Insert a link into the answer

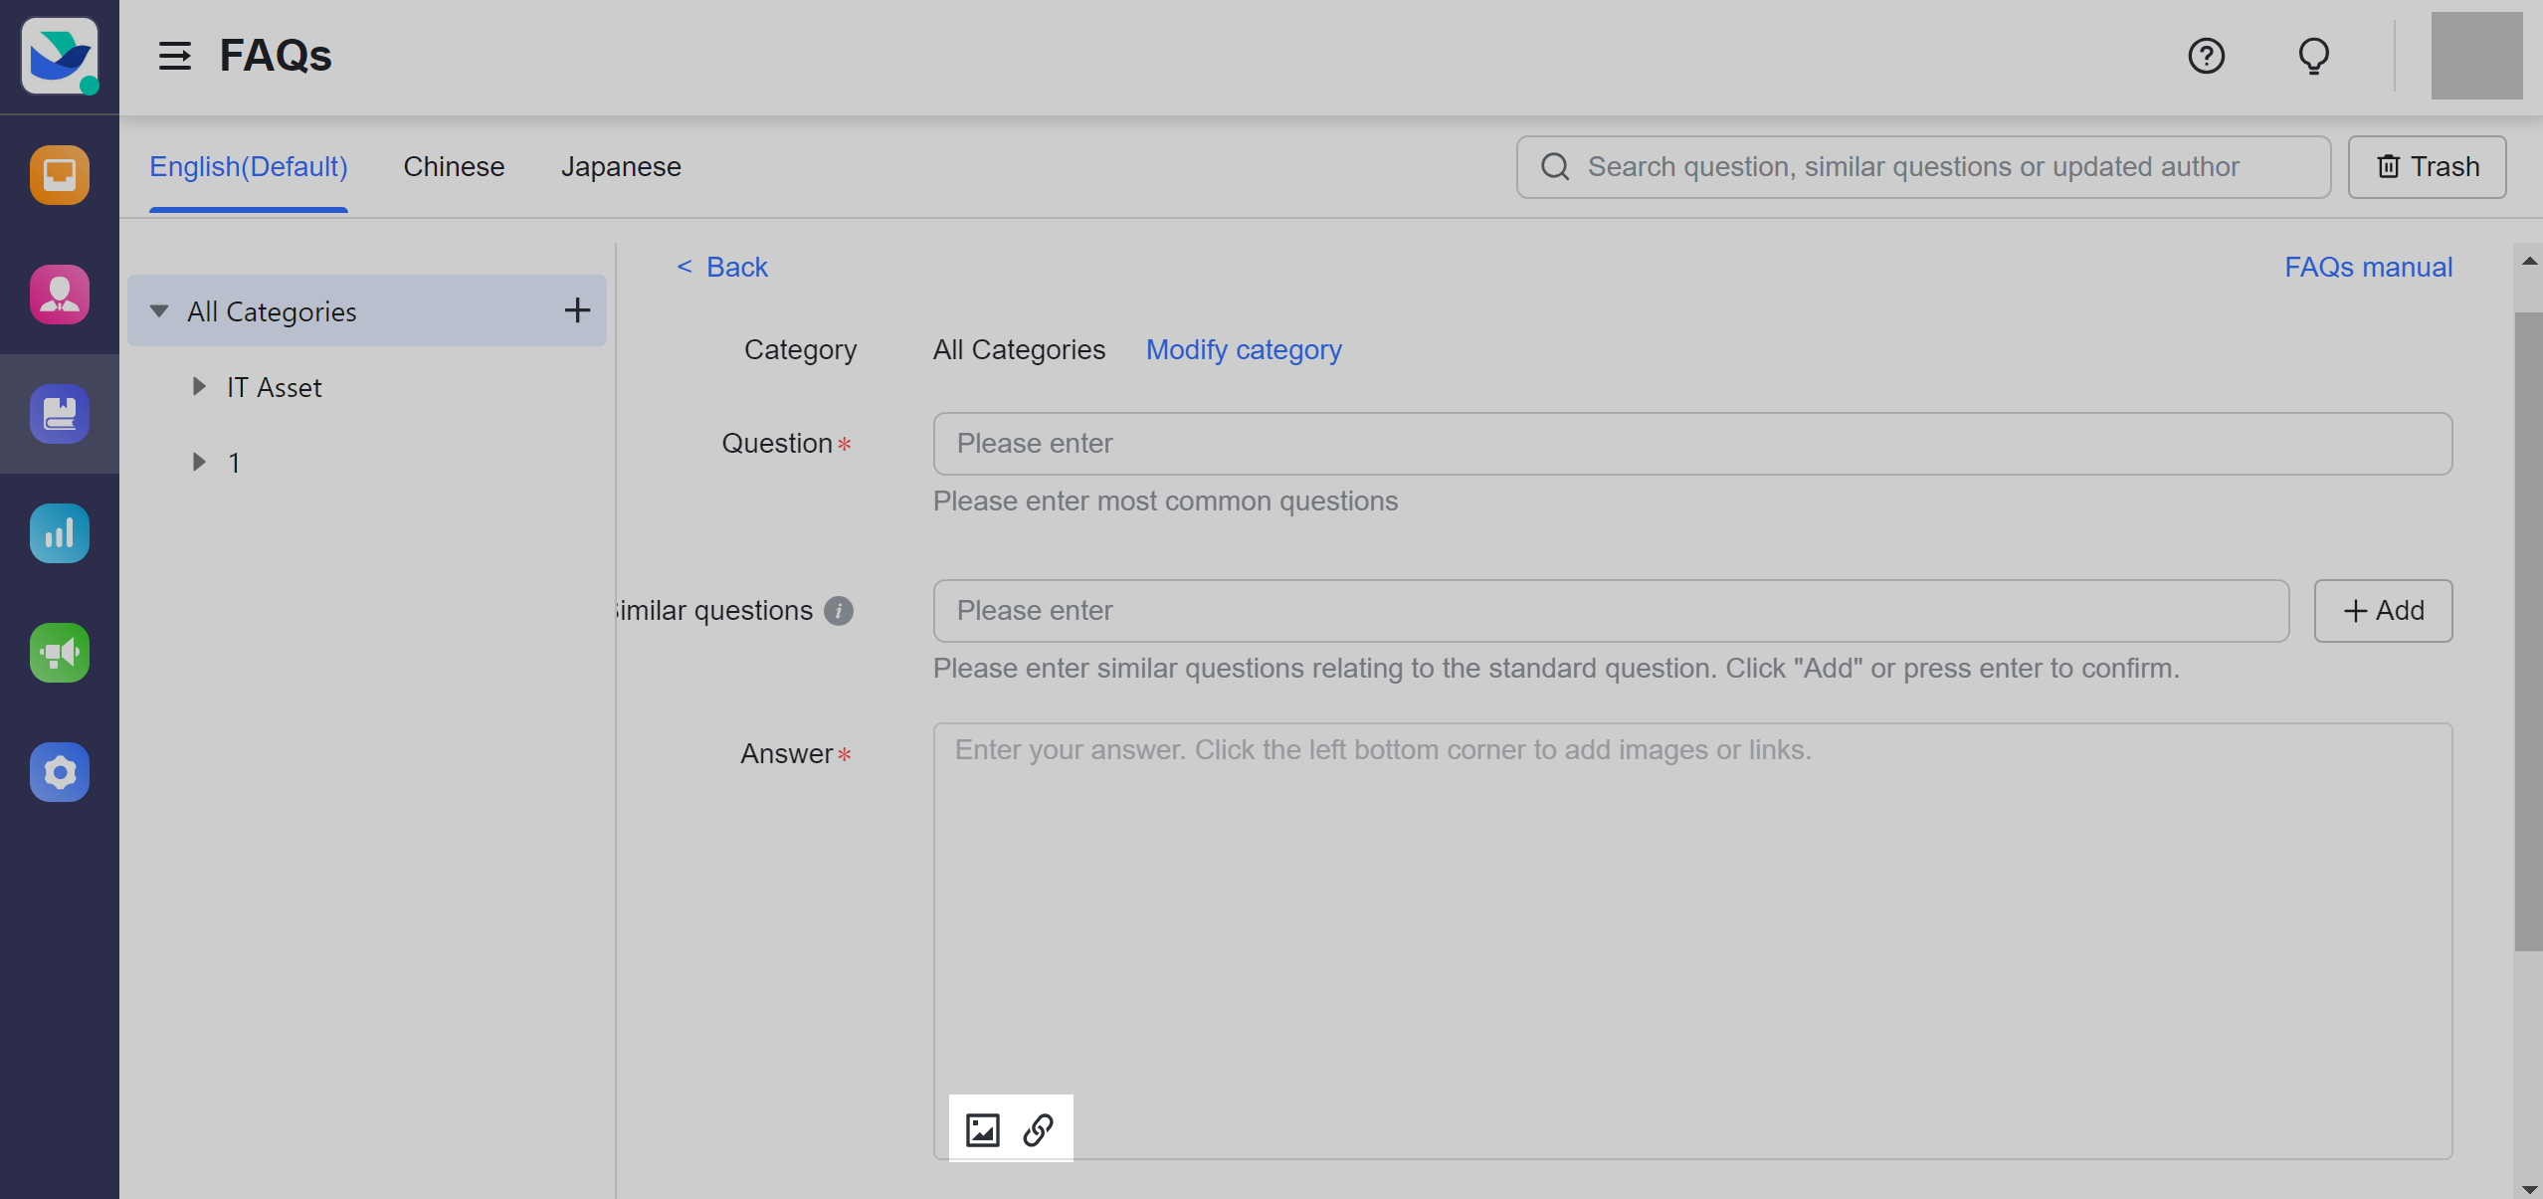1038,1129
